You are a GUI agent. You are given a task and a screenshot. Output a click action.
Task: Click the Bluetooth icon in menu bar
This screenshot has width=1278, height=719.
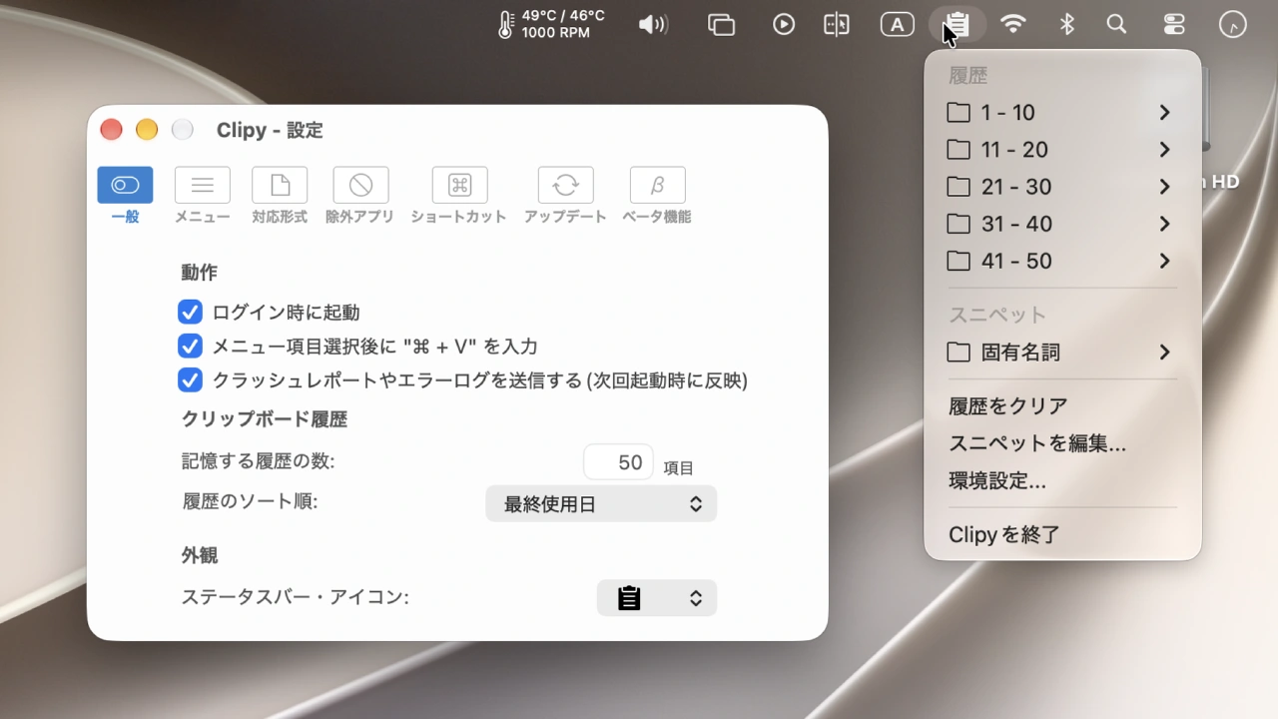pos(1067,24)
